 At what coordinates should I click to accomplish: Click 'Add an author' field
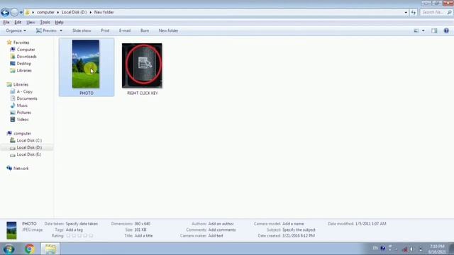(221, 224)
